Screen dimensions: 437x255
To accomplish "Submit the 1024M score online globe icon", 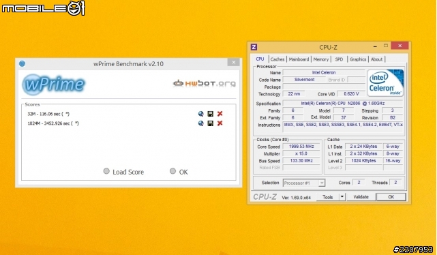I will 200,123.
